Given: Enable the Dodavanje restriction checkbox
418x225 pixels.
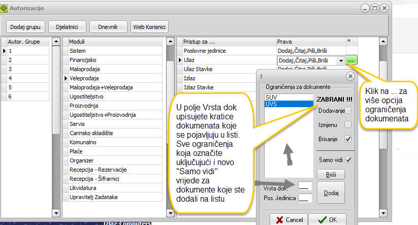Looking at the screenshot, I should (x=347, y=111).
